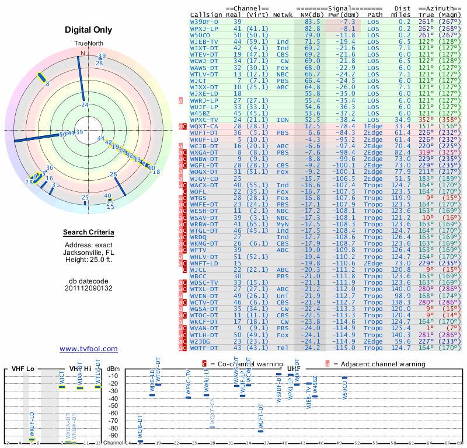Image resolution: width=467 pixels, height=448 pixels.
Task: Click the WRUF-LD signal marker in VHF Lo chart
Action: [x=32, y=439]
